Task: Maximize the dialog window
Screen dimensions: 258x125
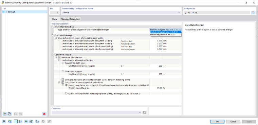Action: [x=246, y=3]
